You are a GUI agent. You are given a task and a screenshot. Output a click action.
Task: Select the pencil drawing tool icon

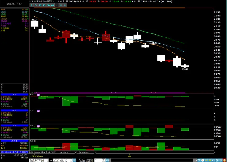(221, 160)
